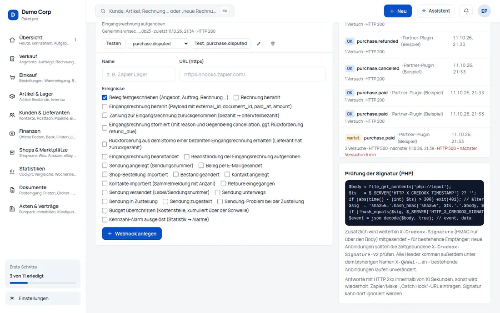Screen dimensions: 500x313
Task: Click Prüfung der Signatur (PHP) heading
Action: click(379, 174)
